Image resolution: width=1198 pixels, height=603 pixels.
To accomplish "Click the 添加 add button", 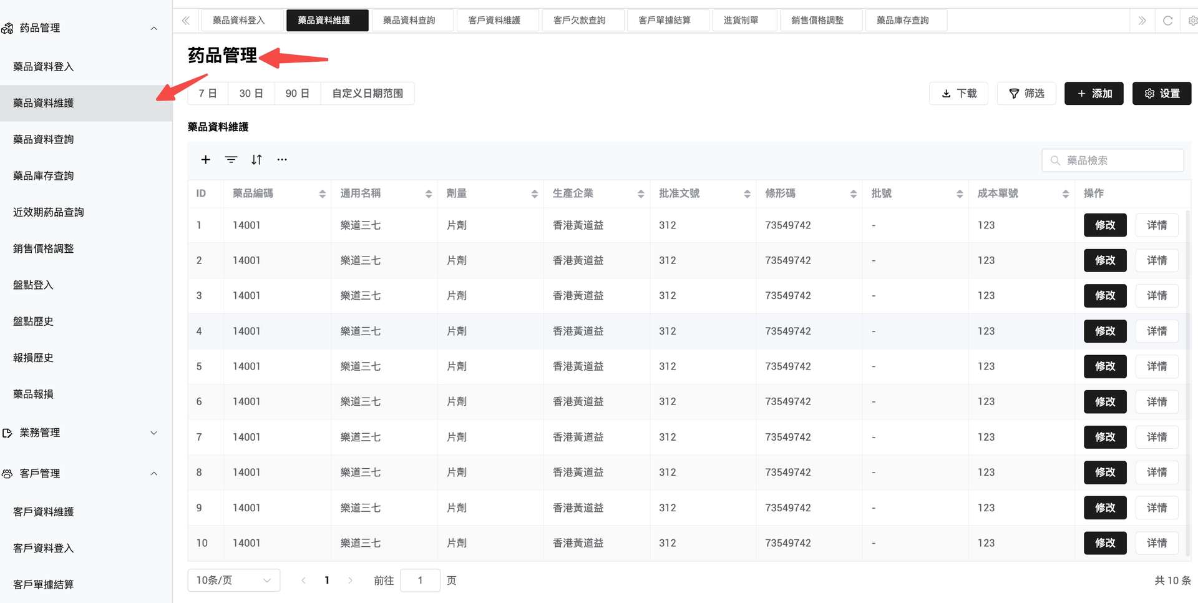I will point(1094,93).
